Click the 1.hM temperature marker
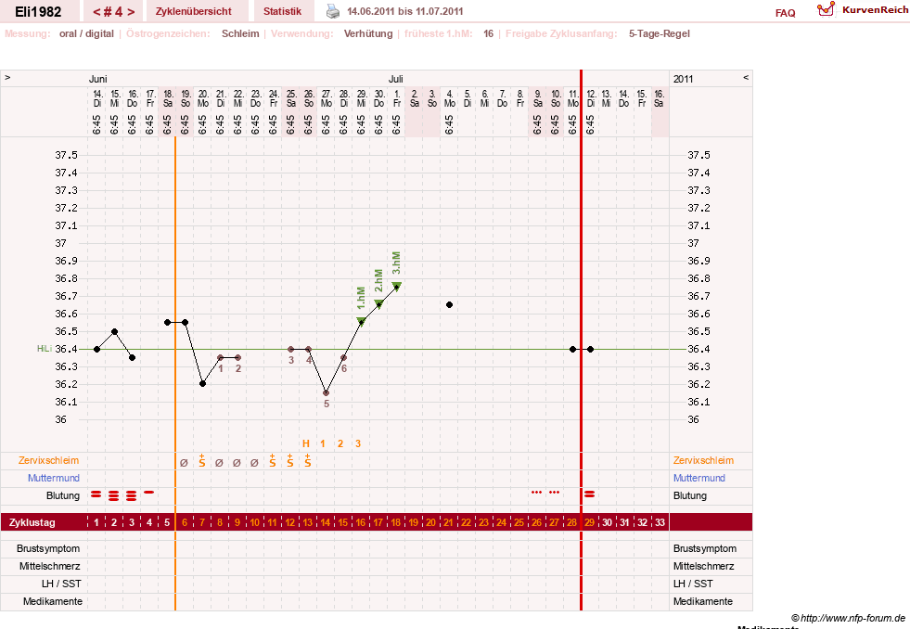 [x=361, y=321]
